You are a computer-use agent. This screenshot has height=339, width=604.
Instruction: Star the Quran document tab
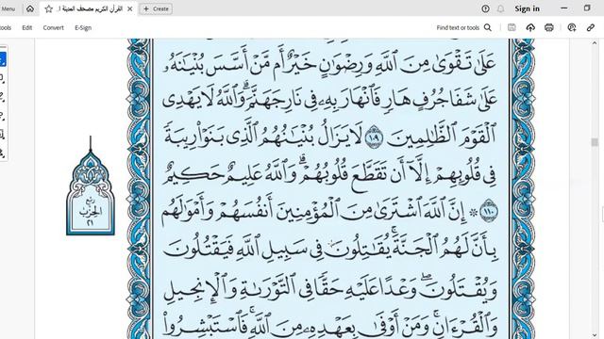tap(48, 8)
